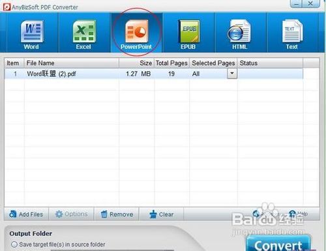The image size is (326, 251).
Task: Click the Add Files button
Action: click(26, 214)
